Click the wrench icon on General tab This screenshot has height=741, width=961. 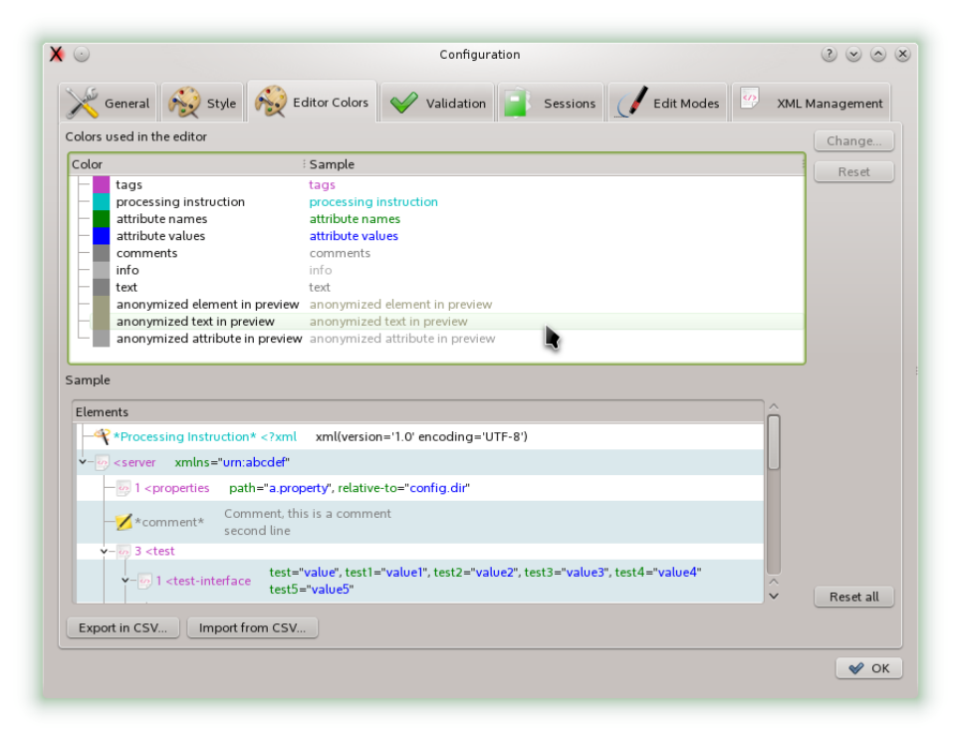tap(82, 103)
